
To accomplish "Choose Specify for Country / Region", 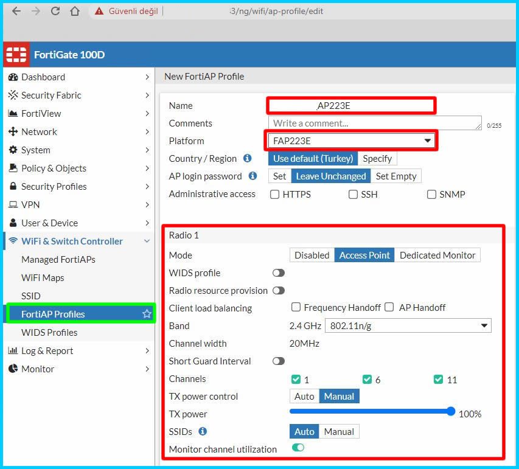I will coord(377,159).
